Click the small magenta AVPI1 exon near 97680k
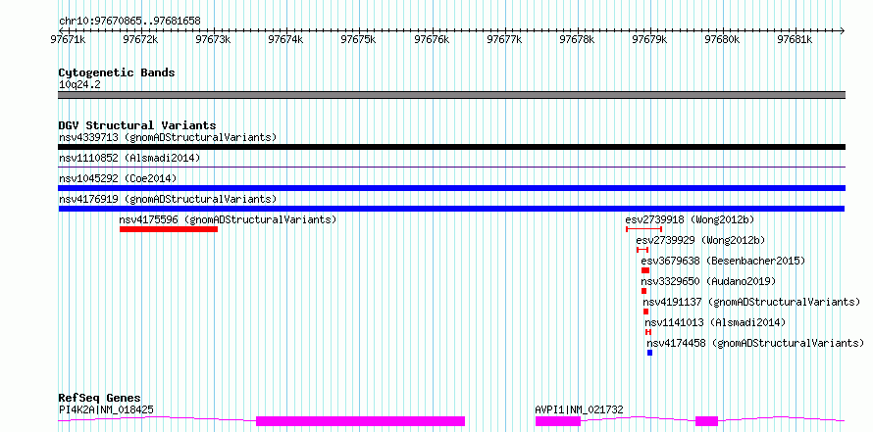The width and height of the screenshot is (873, 432). (x=706, y=421)
